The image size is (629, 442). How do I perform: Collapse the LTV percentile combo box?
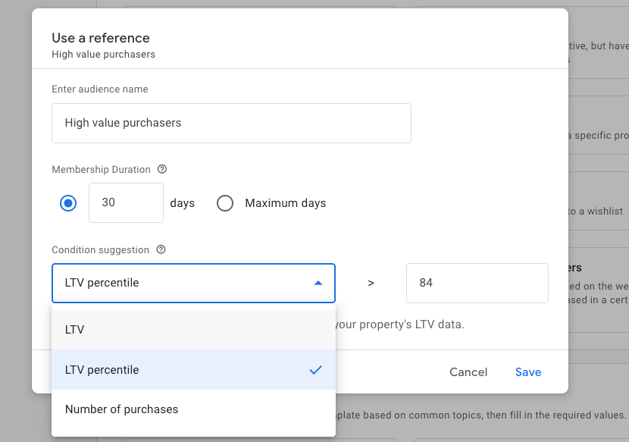(193, 283)
